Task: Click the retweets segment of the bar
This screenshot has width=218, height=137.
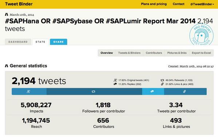Action: (94, 91)
